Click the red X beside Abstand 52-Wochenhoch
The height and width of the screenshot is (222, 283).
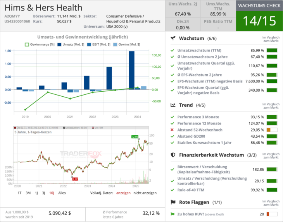tap(172, 130)
